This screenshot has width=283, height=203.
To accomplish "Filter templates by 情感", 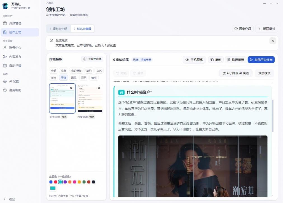I will pos(94,78).
